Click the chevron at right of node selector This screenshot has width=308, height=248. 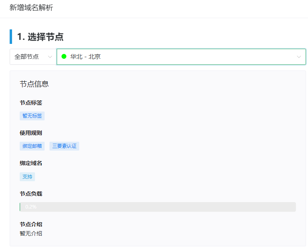coord(299,57)
